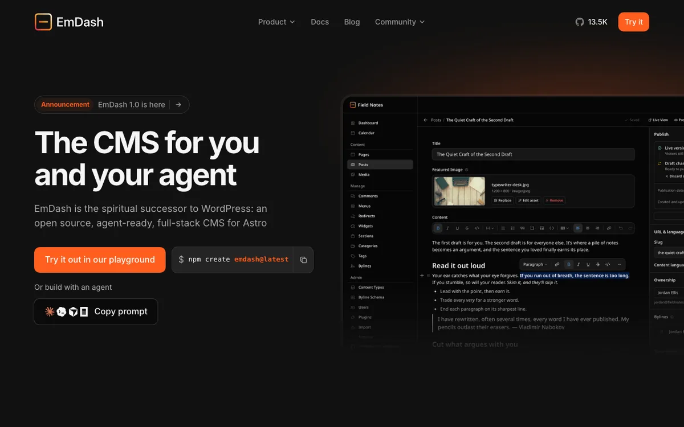This screenshot has height=427, width=684.
Task: Go back using the arrow beside Posts breadcrumb
Action: pos(425,120)
